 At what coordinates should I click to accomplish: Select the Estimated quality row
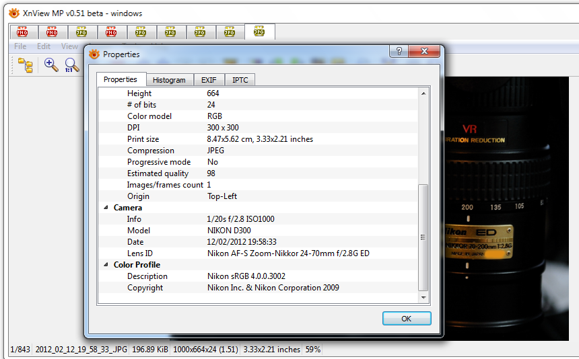pos(258,173)
